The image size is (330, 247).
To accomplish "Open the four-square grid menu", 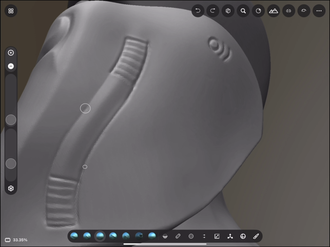I will [11, 11].
